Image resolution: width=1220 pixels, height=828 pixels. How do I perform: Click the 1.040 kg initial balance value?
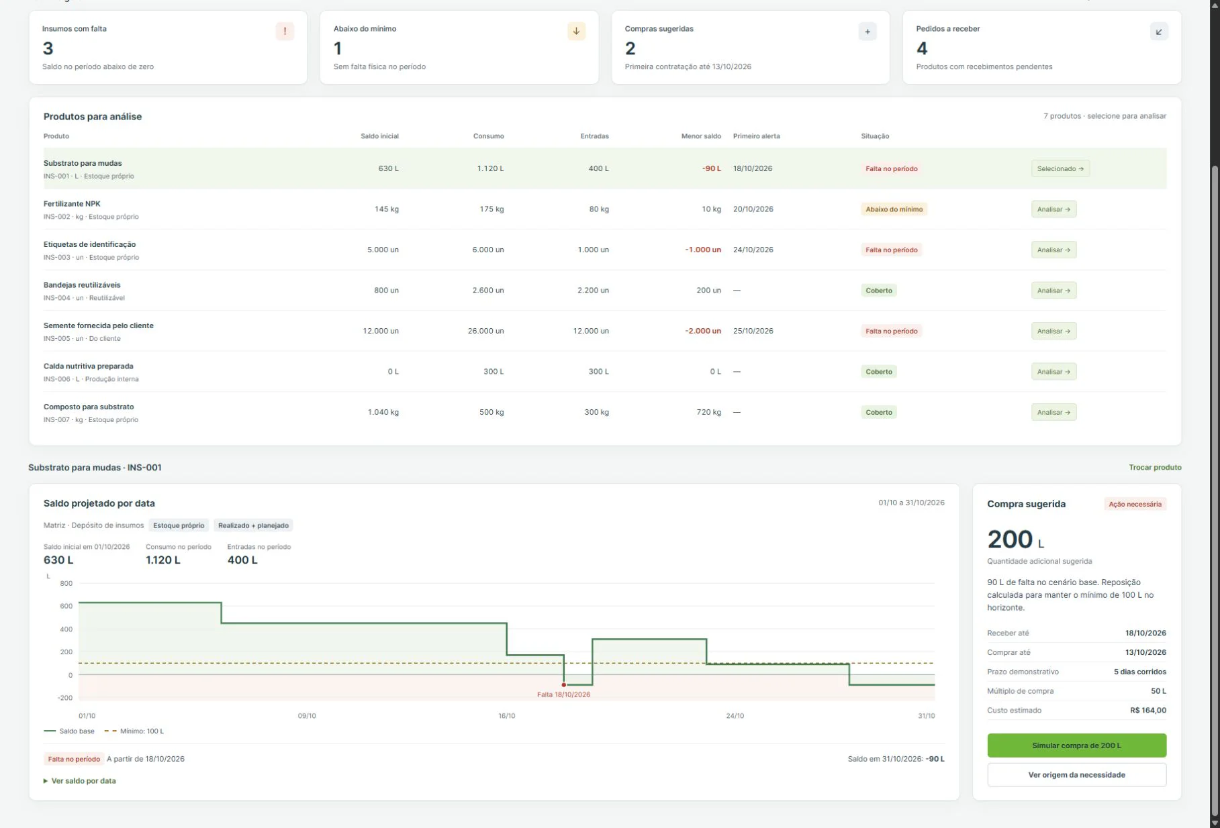tap(383, 412)
